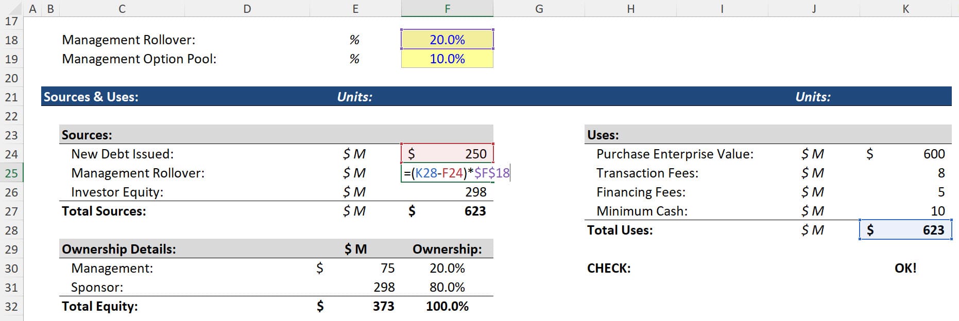Select column B header

click(x=50, y=8)
